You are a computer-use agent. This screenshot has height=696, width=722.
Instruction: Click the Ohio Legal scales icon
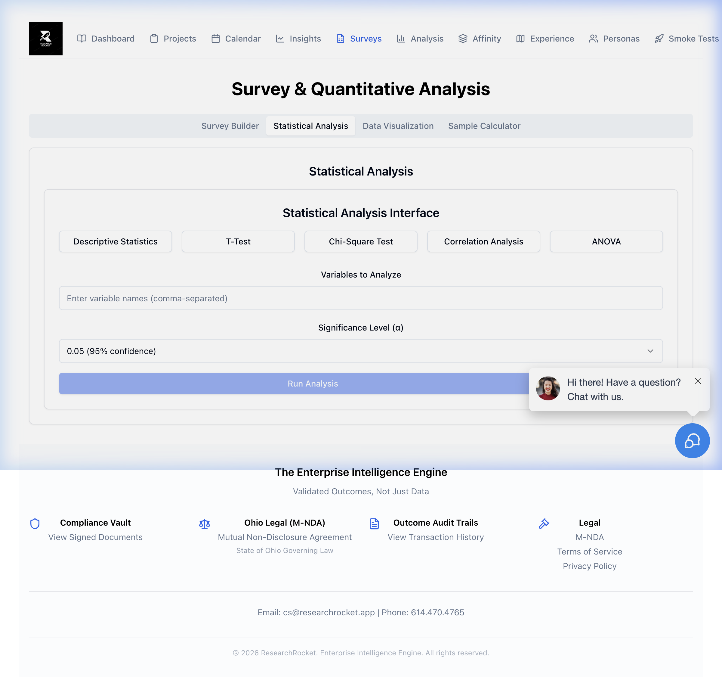(205, 524)
